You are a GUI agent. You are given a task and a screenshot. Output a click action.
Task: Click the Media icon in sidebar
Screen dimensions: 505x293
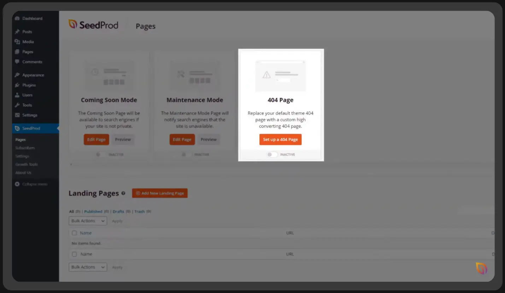point(17,42)
